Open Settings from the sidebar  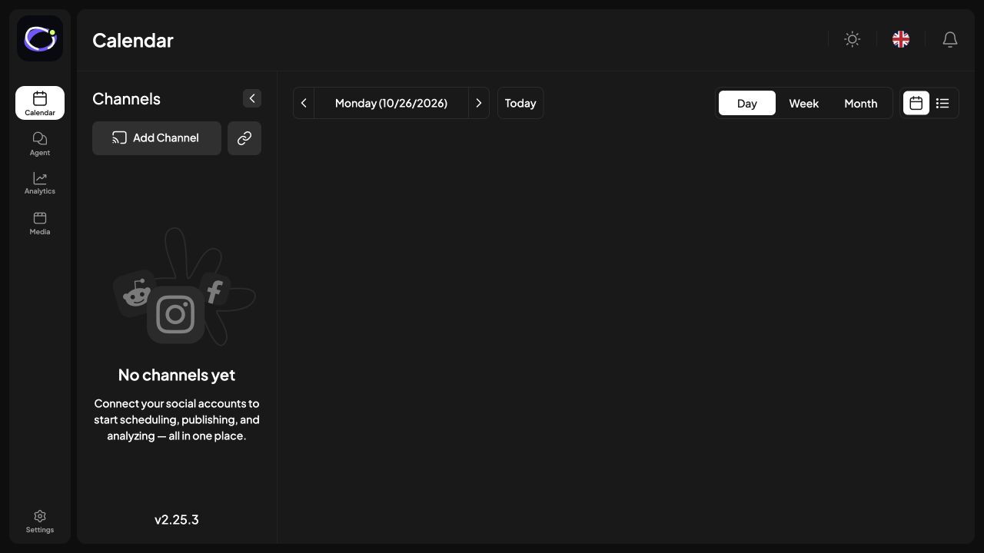(40, 522)
